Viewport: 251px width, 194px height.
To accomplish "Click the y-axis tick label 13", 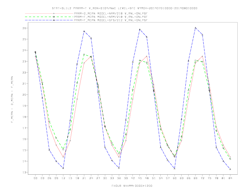I will [24, 172].
